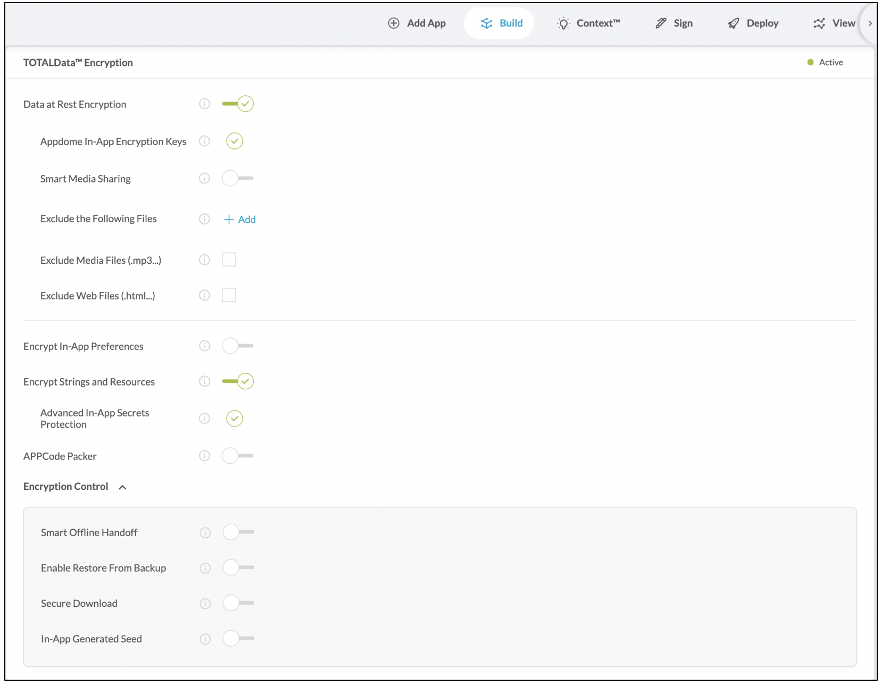Disable the Data at Rest Encryption toggle

click(x=238, y=104)
